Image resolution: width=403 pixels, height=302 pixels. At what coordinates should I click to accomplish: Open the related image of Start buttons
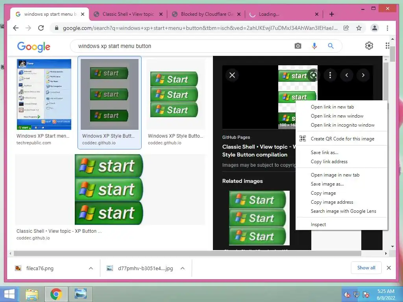pyautogui.click(x=259, y=218)
